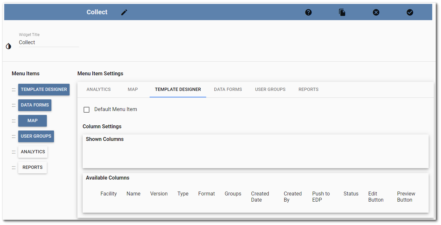Click the copy settings icon in header
This screenshot has height=225, width=441.
click(342, 12)
